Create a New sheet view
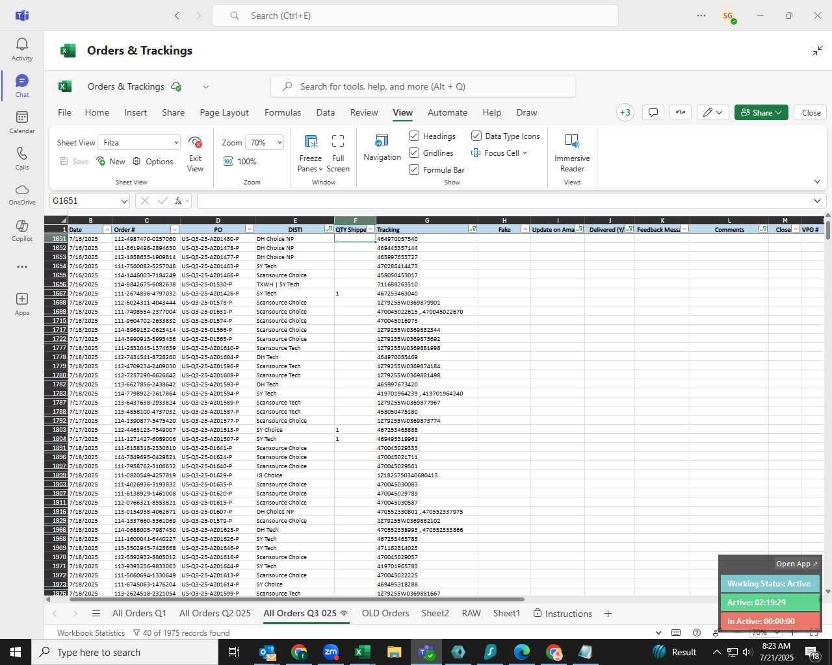The image size is (832, 665). click(110, 162)
